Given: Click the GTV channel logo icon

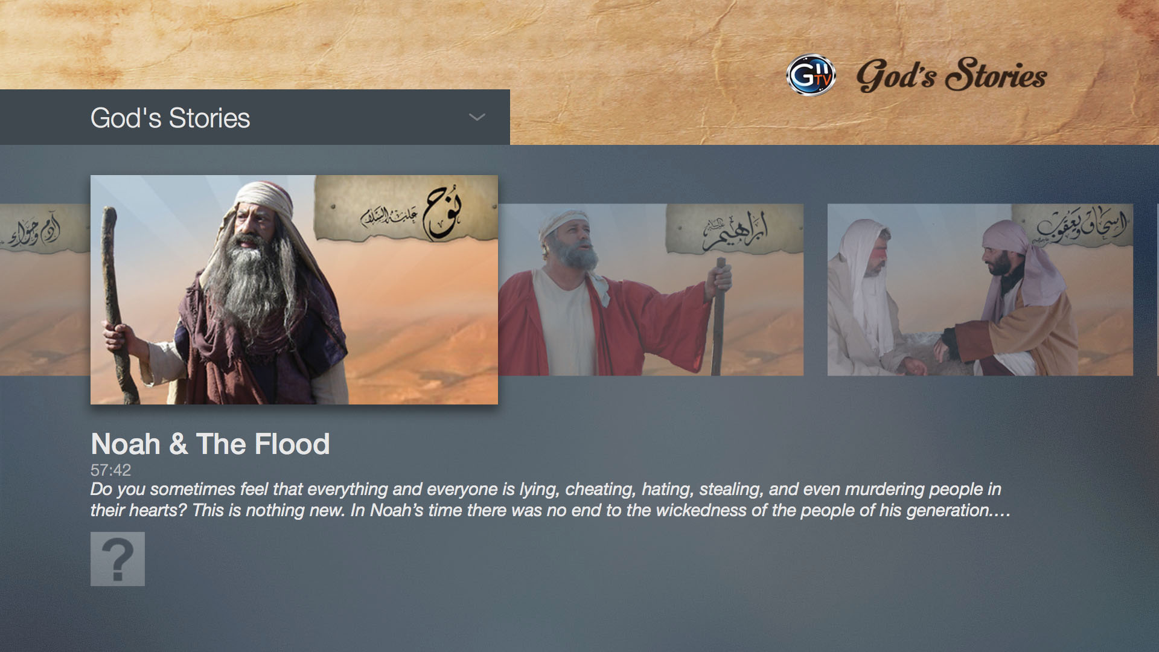Looking at the screenshot, I should pyautogui.click(x=811, y=75).
